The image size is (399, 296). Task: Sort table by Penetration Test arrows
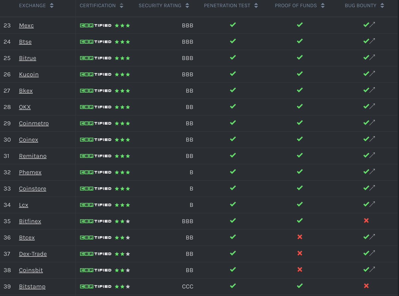pos(256,6)
